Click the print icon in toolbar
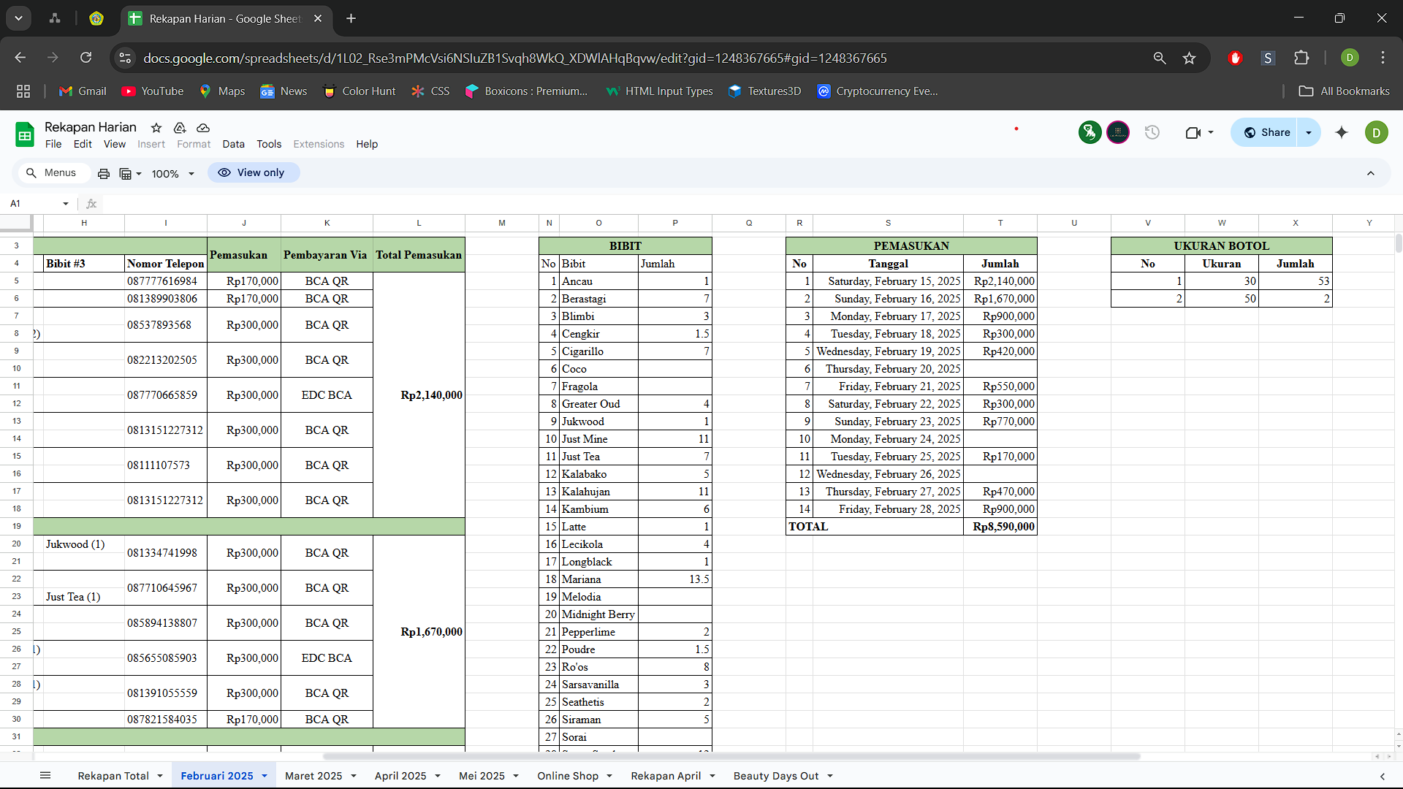1403x789 pixels. (x=104, y=174)
